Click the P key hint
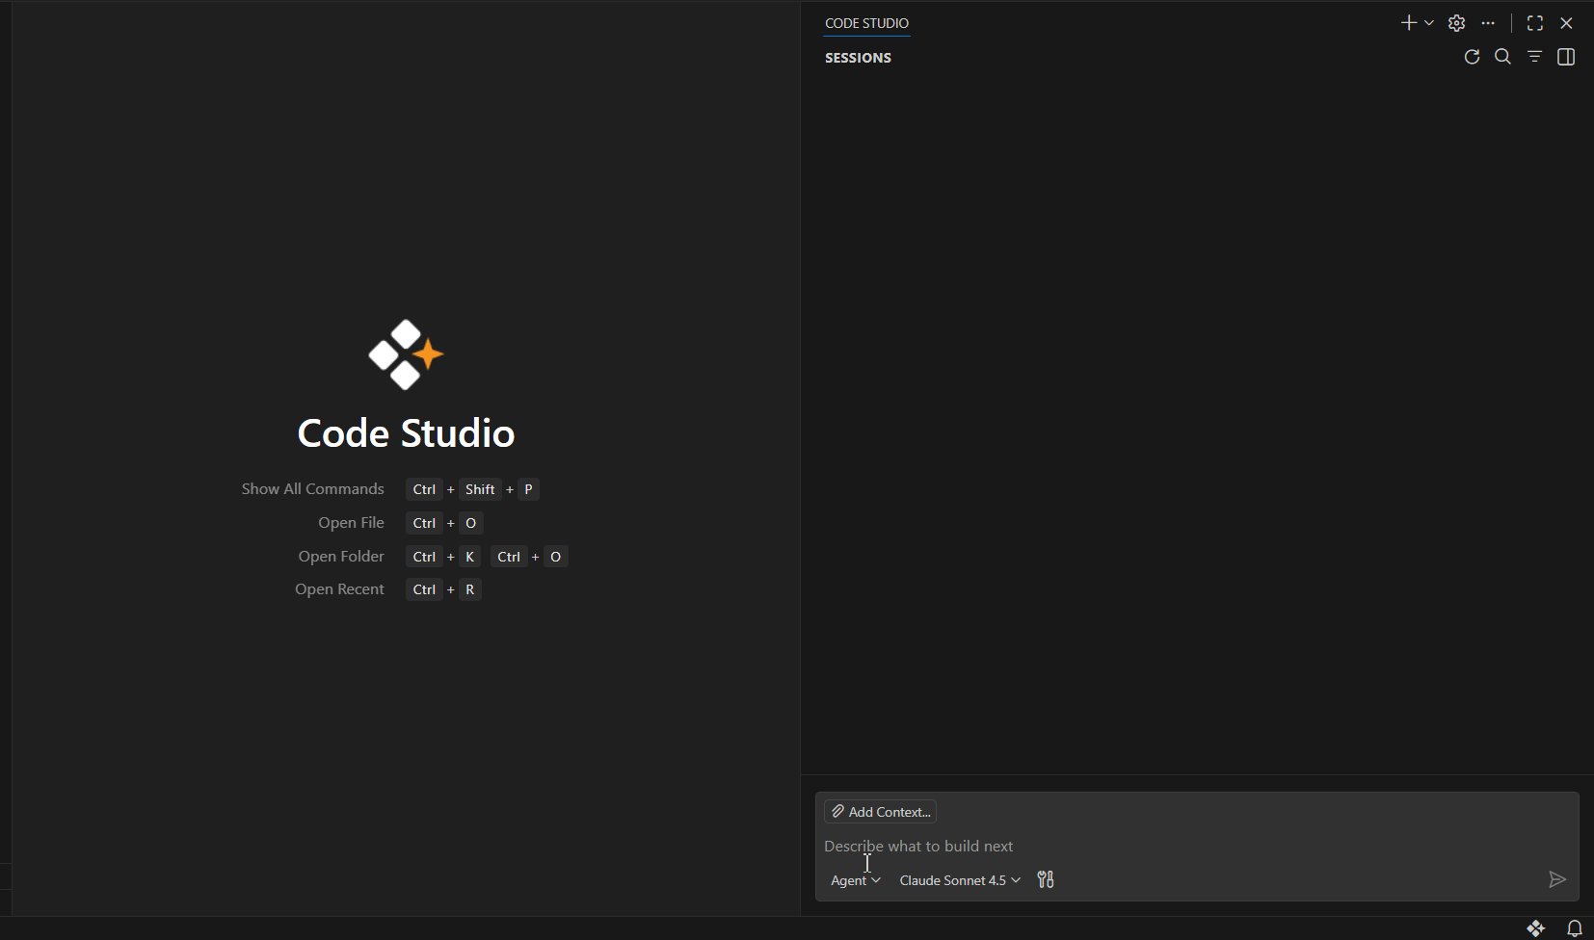The height and width of the screenshot is (940, 1594). tap(528, 489)
